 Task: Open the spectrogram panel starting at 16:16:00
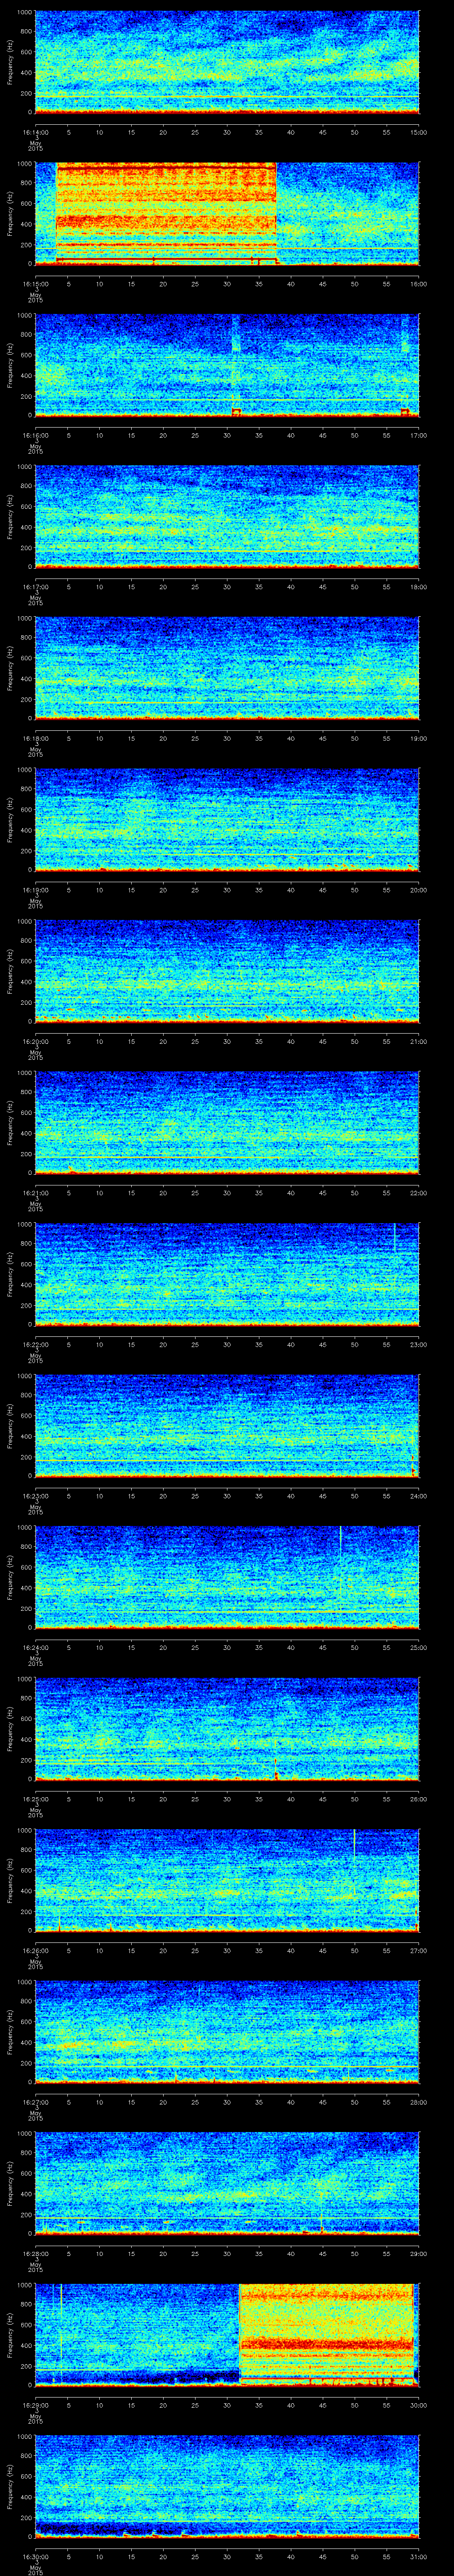tap(227, 365)
